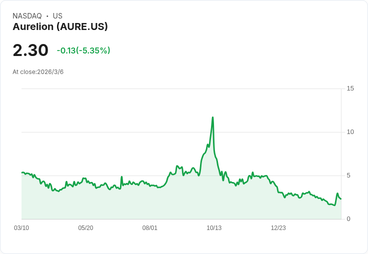Select the 08/01 date on the time axis
The height and width of the screenshot is (254, 368).
pos(150,228)
